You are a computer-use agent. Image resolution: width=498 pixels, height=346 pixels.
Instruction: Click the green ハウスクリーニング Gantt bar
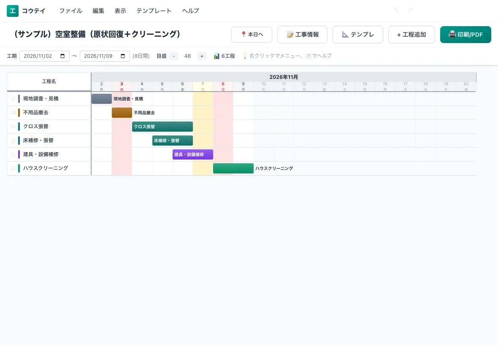[x=233, y=168]
